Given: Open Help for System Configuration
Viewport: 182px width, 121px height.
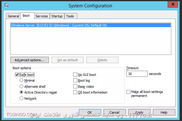Looking at the screenshot, I should pyautogui.click(x=164, y=112).
